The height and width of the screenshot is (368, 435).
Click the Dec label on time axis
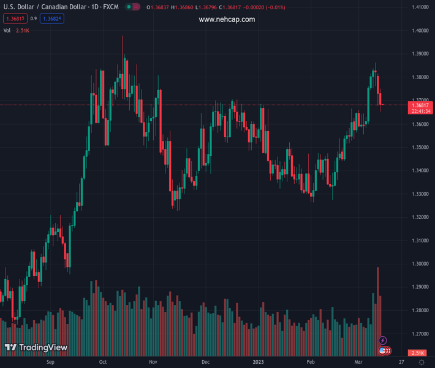coord(205,362)
